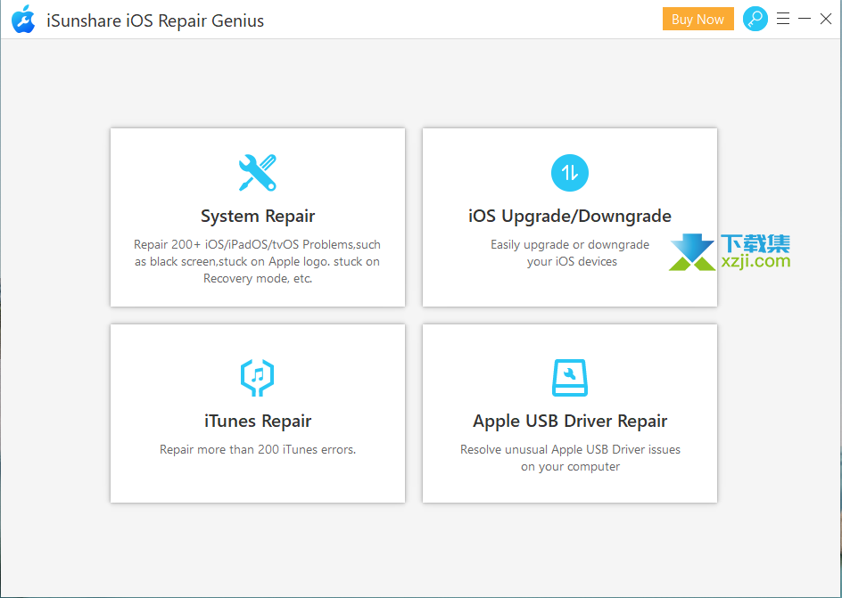
Task: Close the iOS Repair Genius window
Action: [826, 19]
